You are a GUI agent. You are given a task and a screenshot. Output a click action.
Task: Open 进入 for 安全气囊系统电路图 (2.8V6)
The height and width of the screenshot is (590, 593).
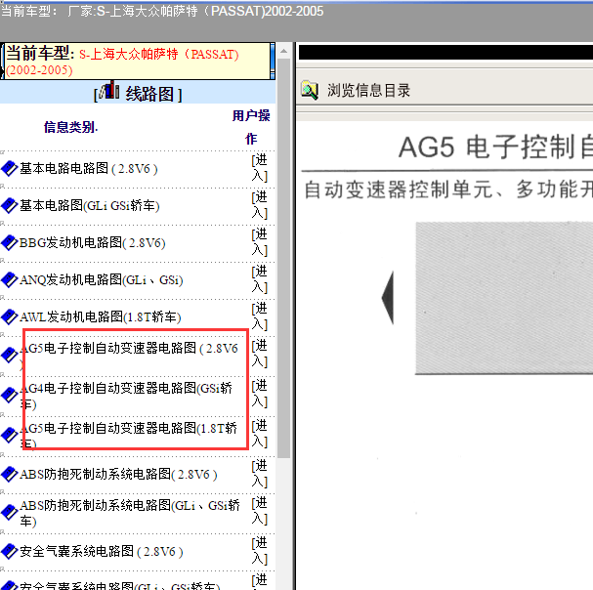click(x=260, y=551)
